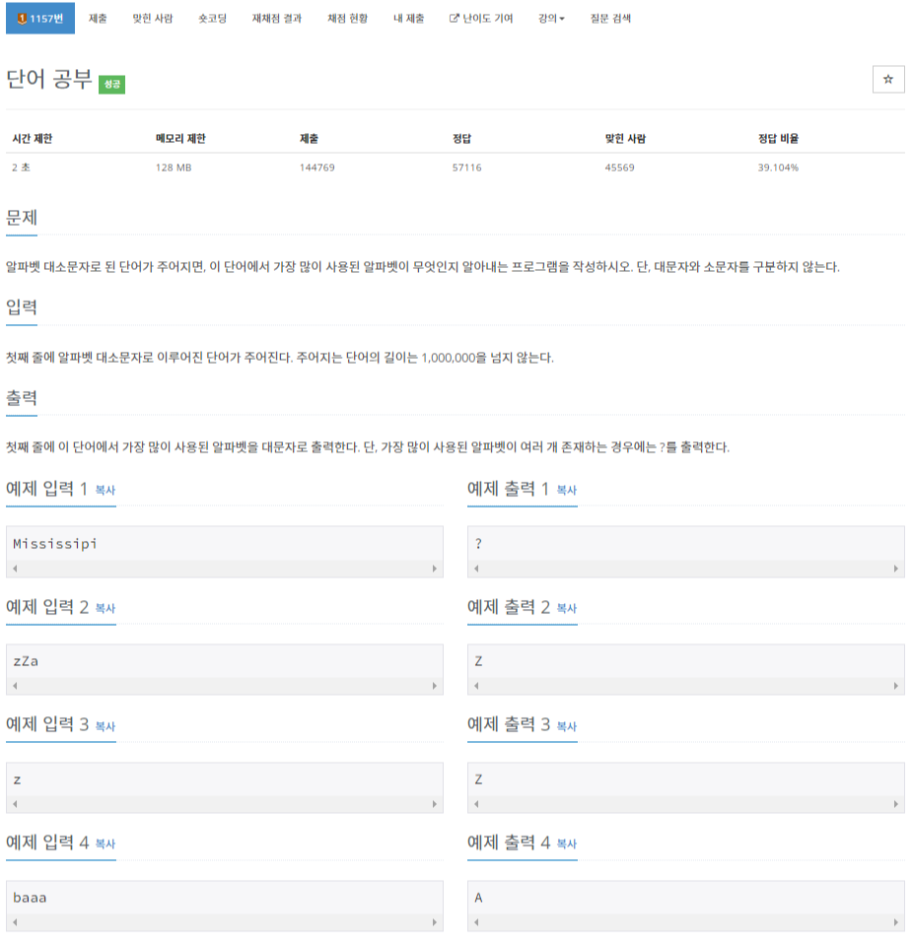This screenshot has height=944, width=912.
Task: Select the zZa sample input text
Action: pos(26,661)
